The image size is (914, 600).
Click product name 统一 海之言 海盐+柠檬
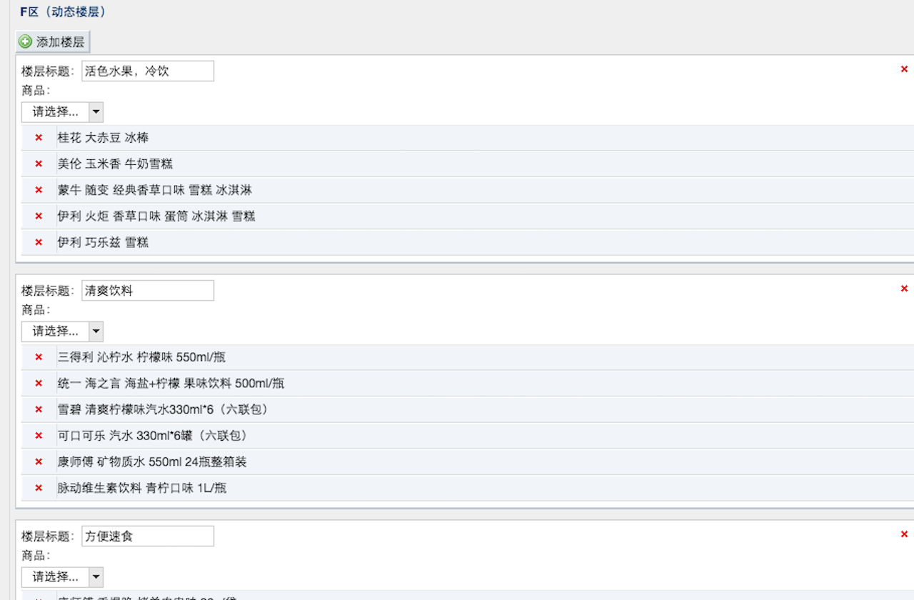171,384
